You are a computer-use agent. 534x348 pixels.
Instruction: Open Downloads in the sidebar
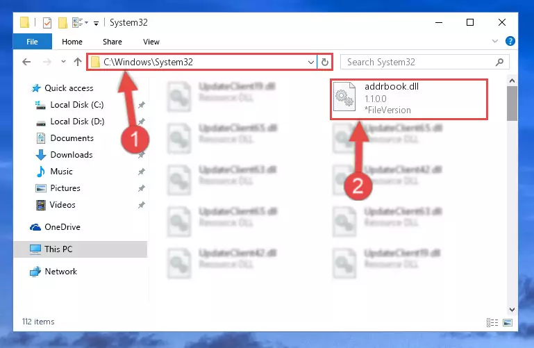72,155
